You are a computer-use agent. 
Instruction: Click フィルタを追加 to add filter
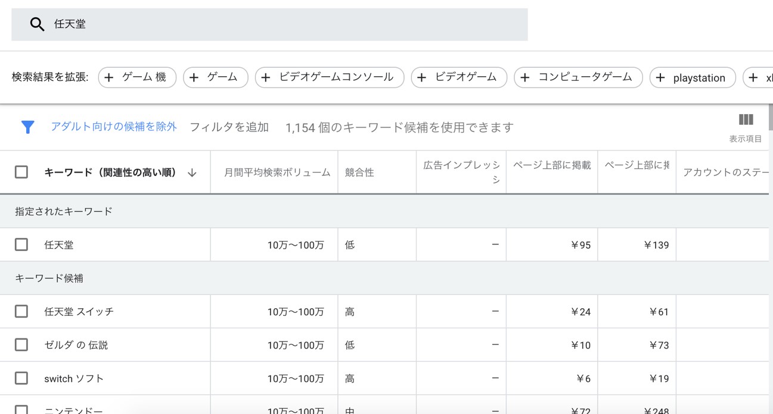pos(229,127)
